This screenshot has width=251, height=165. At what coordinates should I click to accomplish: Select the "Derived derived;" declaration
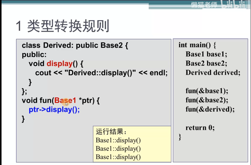[x=213, y=73]
